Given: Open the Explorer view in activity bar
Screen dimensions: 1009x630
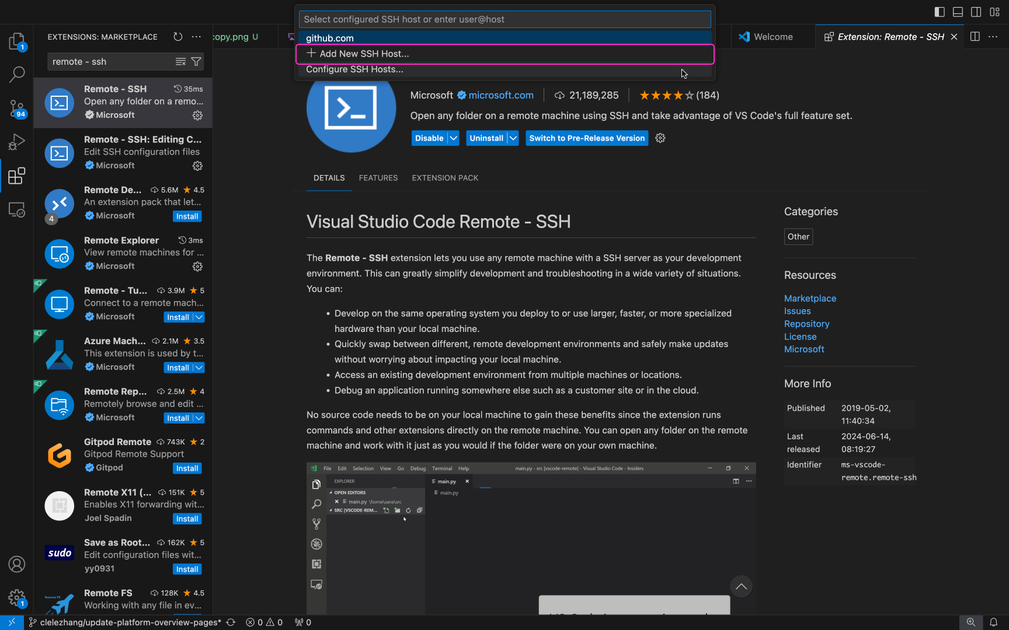Looking at the screenshot, I should coord(16,41).
